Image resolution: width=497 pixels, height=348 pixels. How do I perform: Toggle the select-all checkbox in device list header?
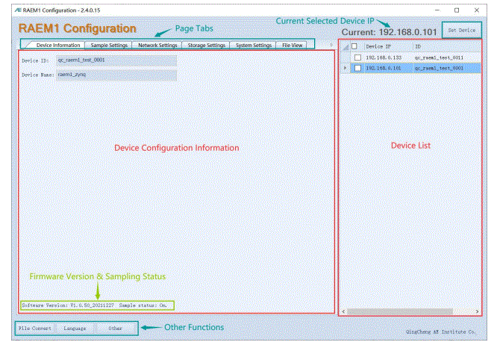(354, 46)
